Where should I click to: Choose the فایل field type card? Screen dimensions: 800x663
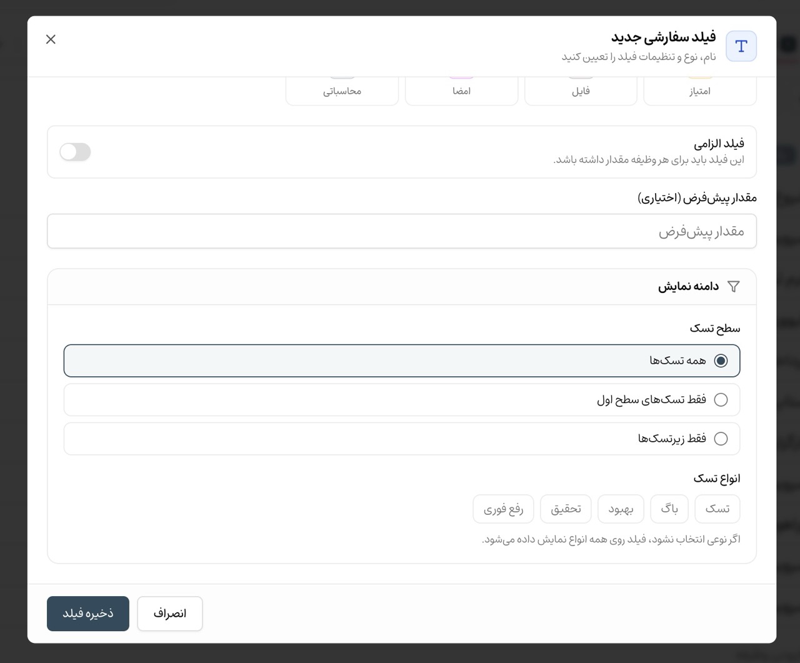[x=581, y=91]
